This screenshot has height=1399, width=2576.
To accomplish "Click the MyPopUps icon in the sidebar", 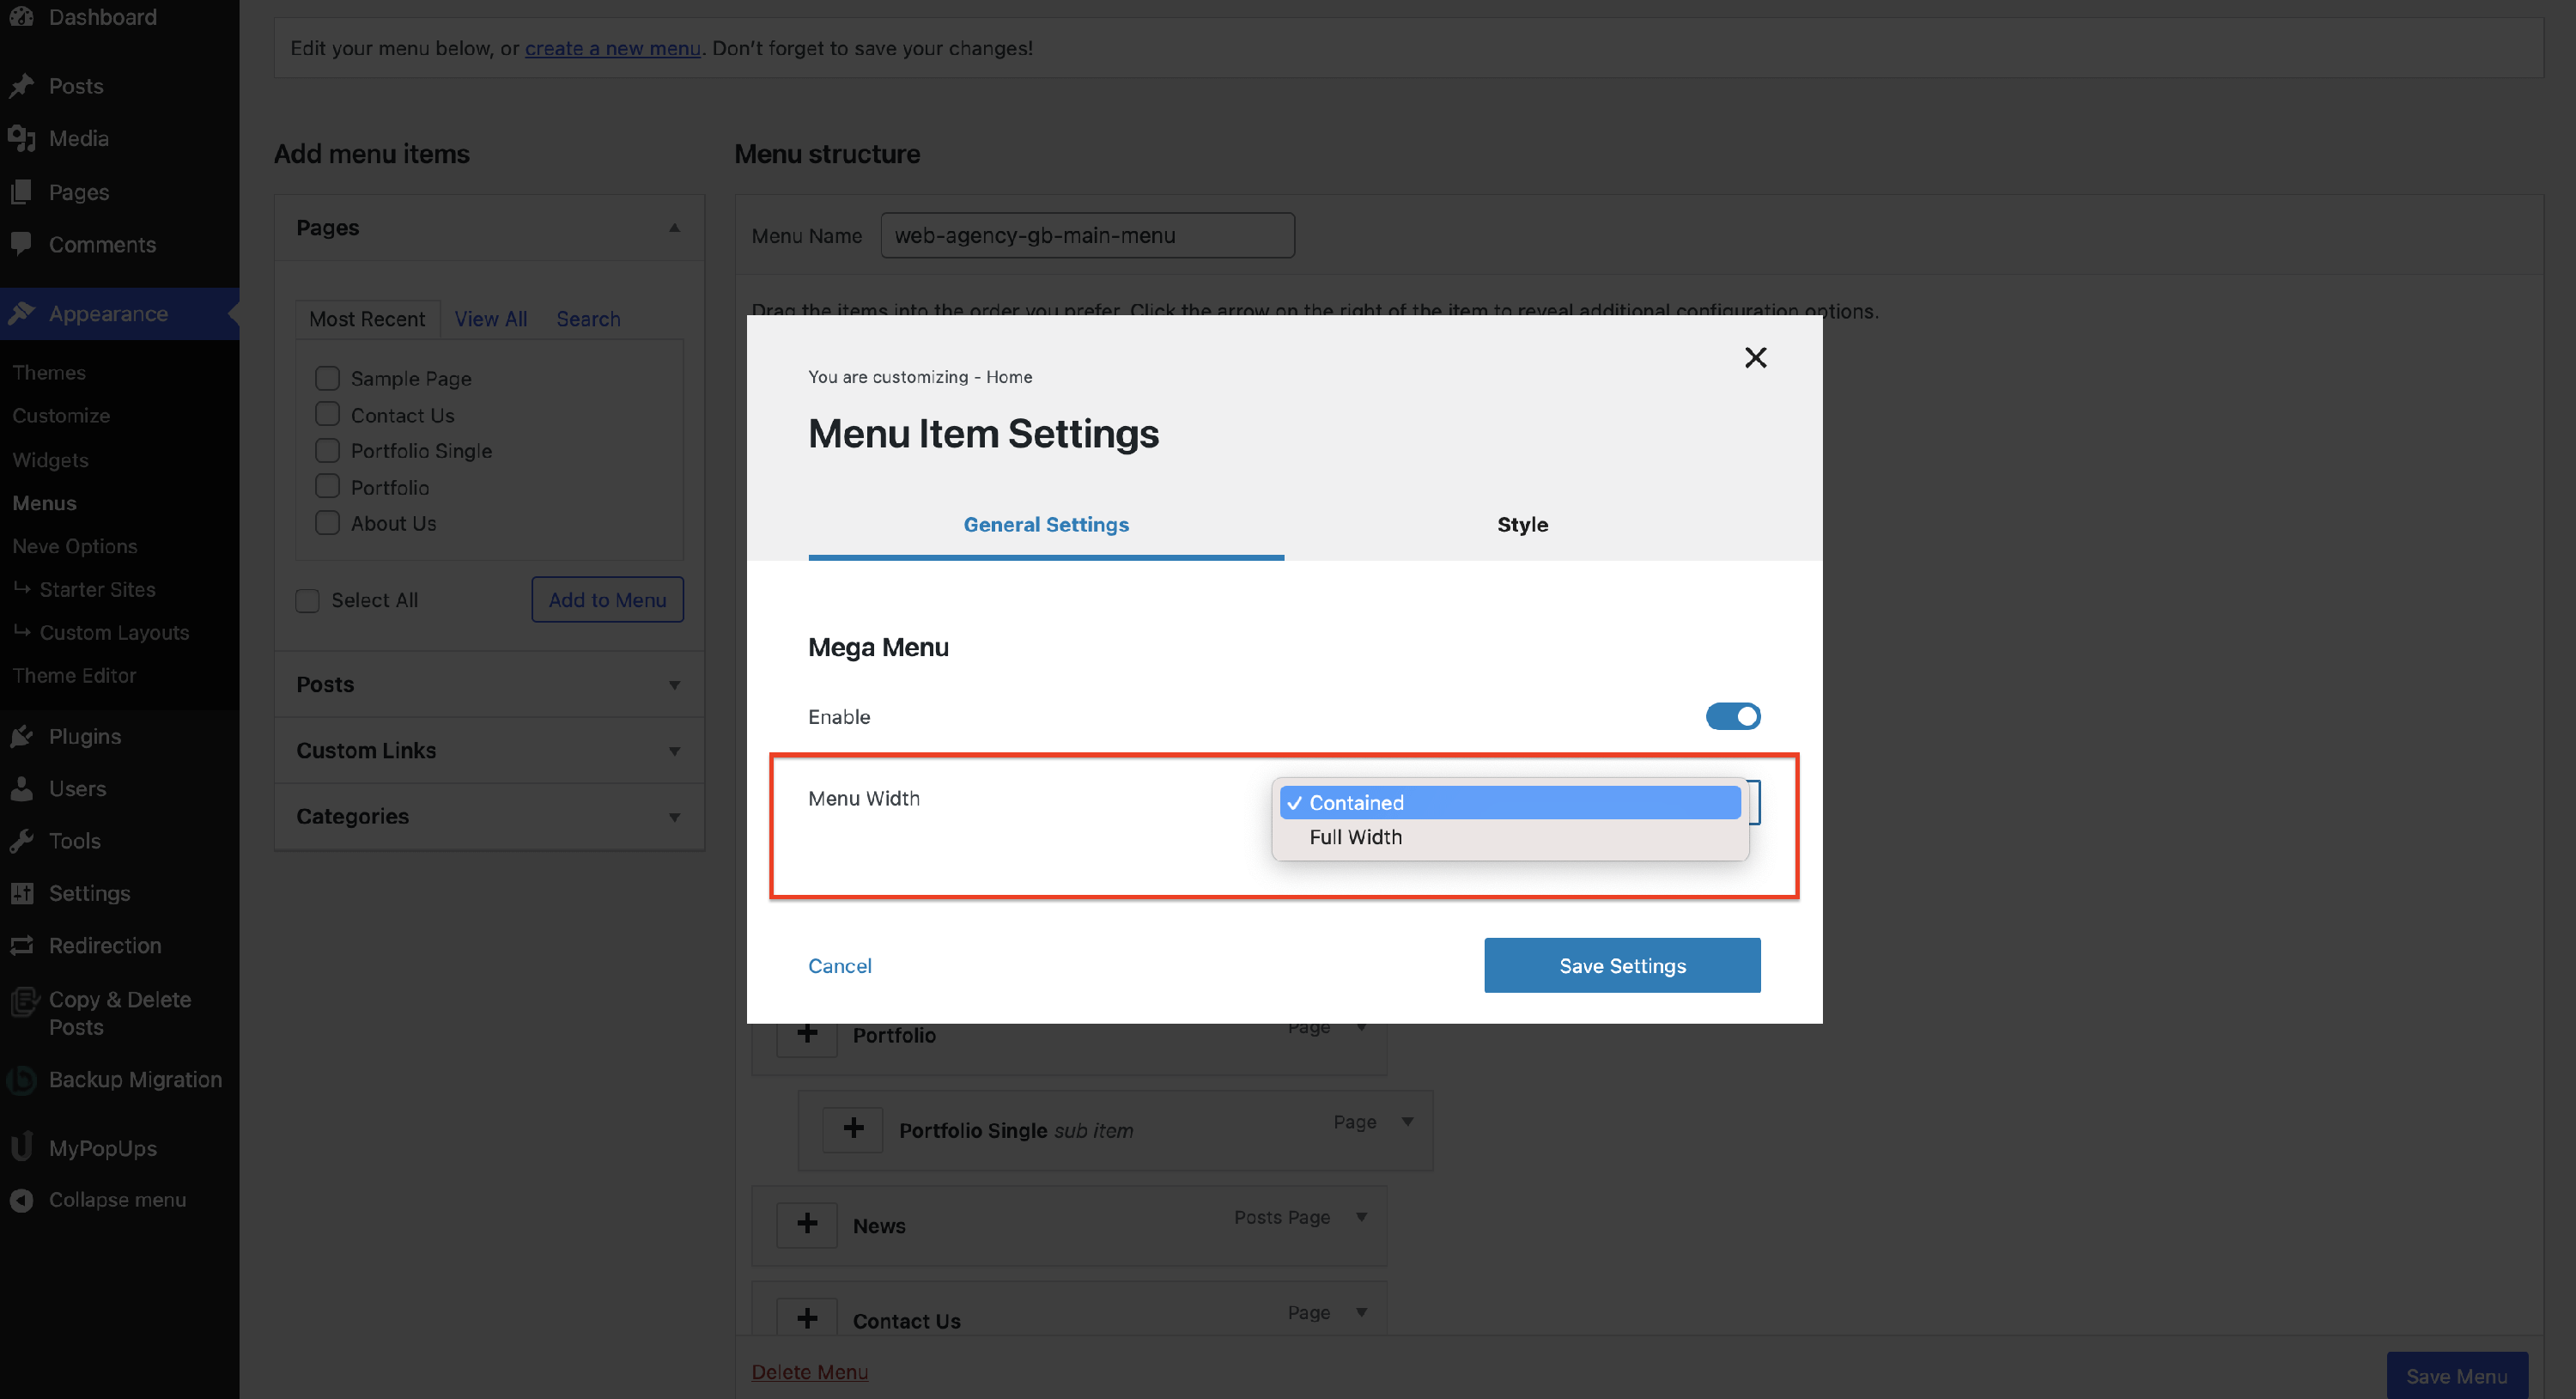I will [22, 1147].
